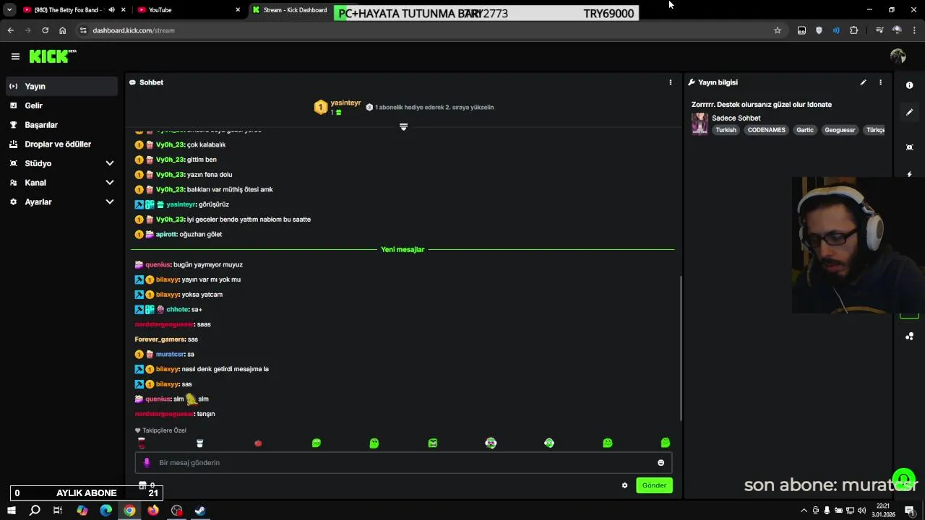
Task: Click muratcsr username in chat
Action: [x=170, y=354]
